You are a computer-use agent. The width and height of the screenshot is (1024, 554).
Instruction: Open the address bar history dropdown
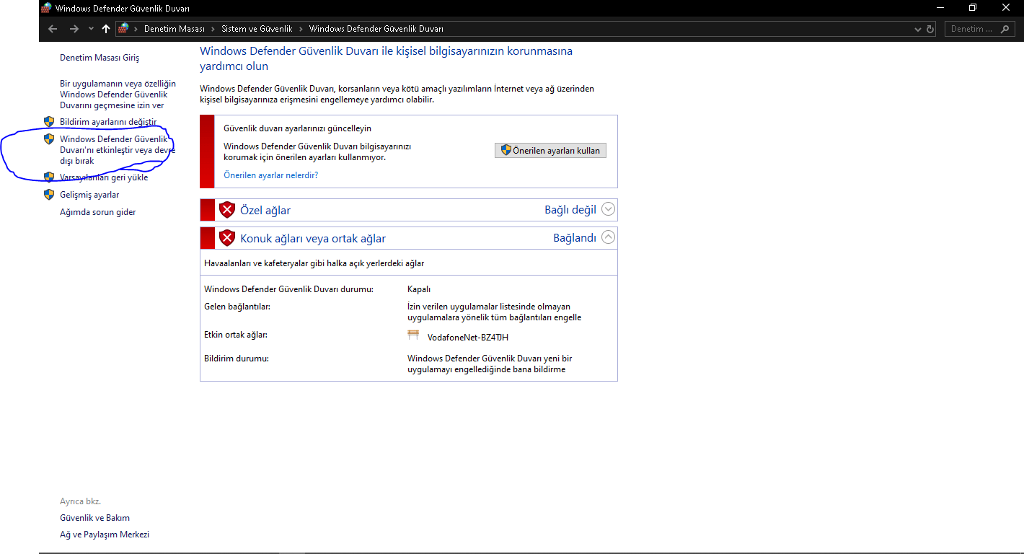918,29
